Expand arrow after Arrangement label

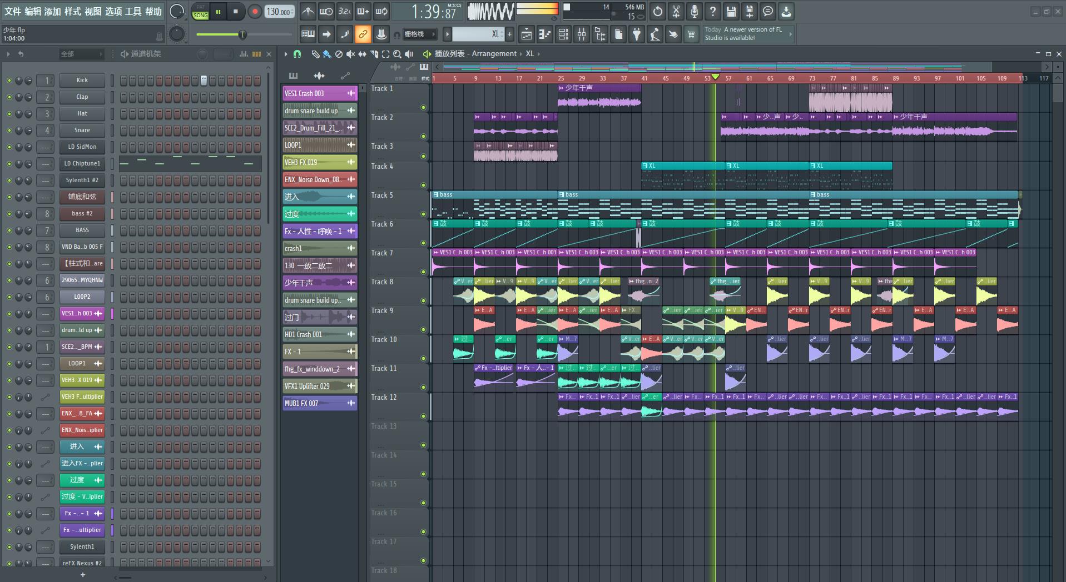522,54
